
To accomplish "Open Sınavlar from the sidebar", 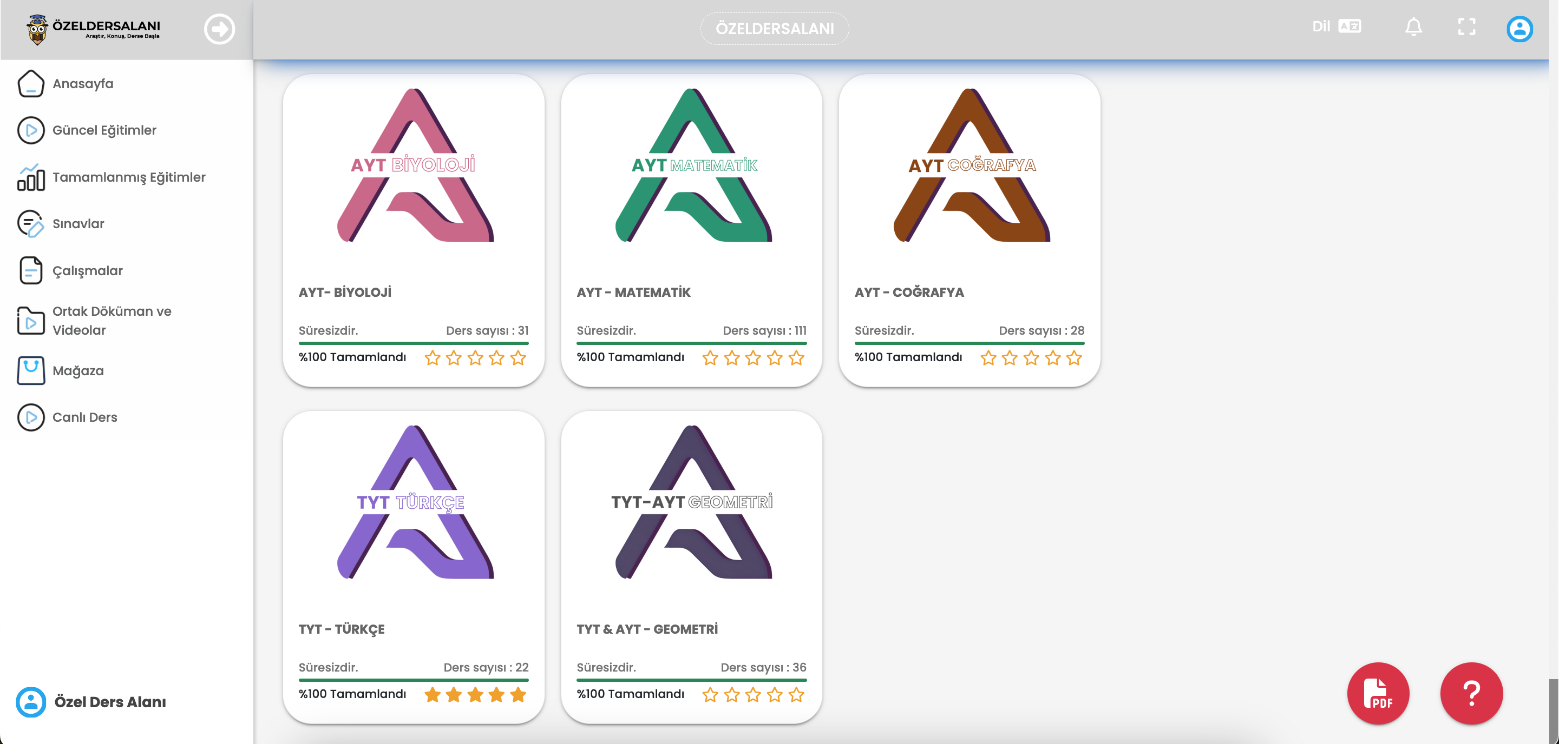I will click(78, 224).
